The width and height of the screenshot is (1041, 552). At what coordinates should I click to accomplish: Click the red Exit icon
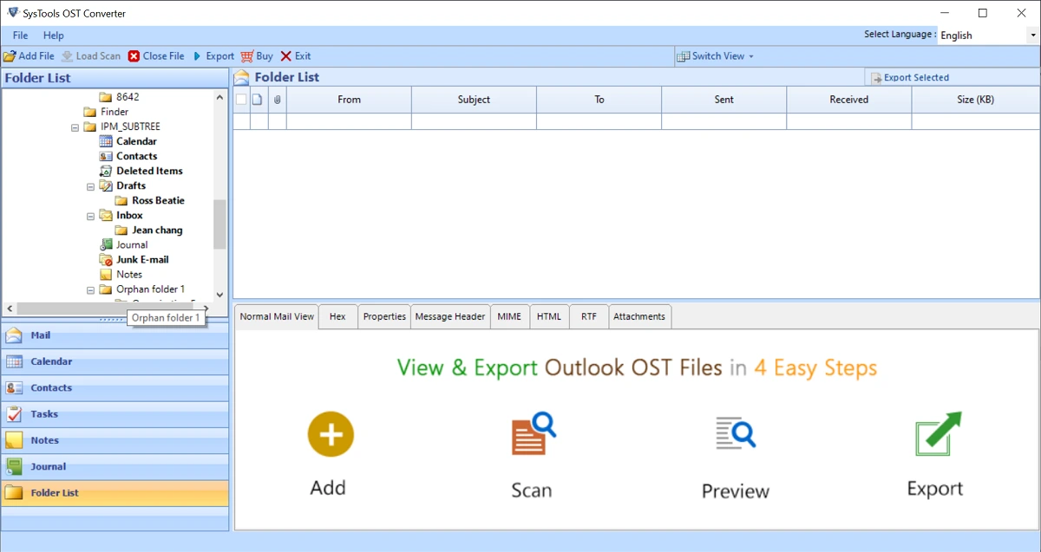coord(286,56)
